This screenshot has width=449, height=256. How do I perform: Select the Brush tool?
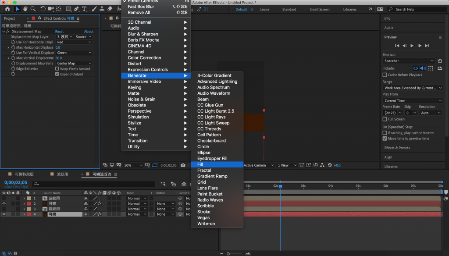point(94,9)
